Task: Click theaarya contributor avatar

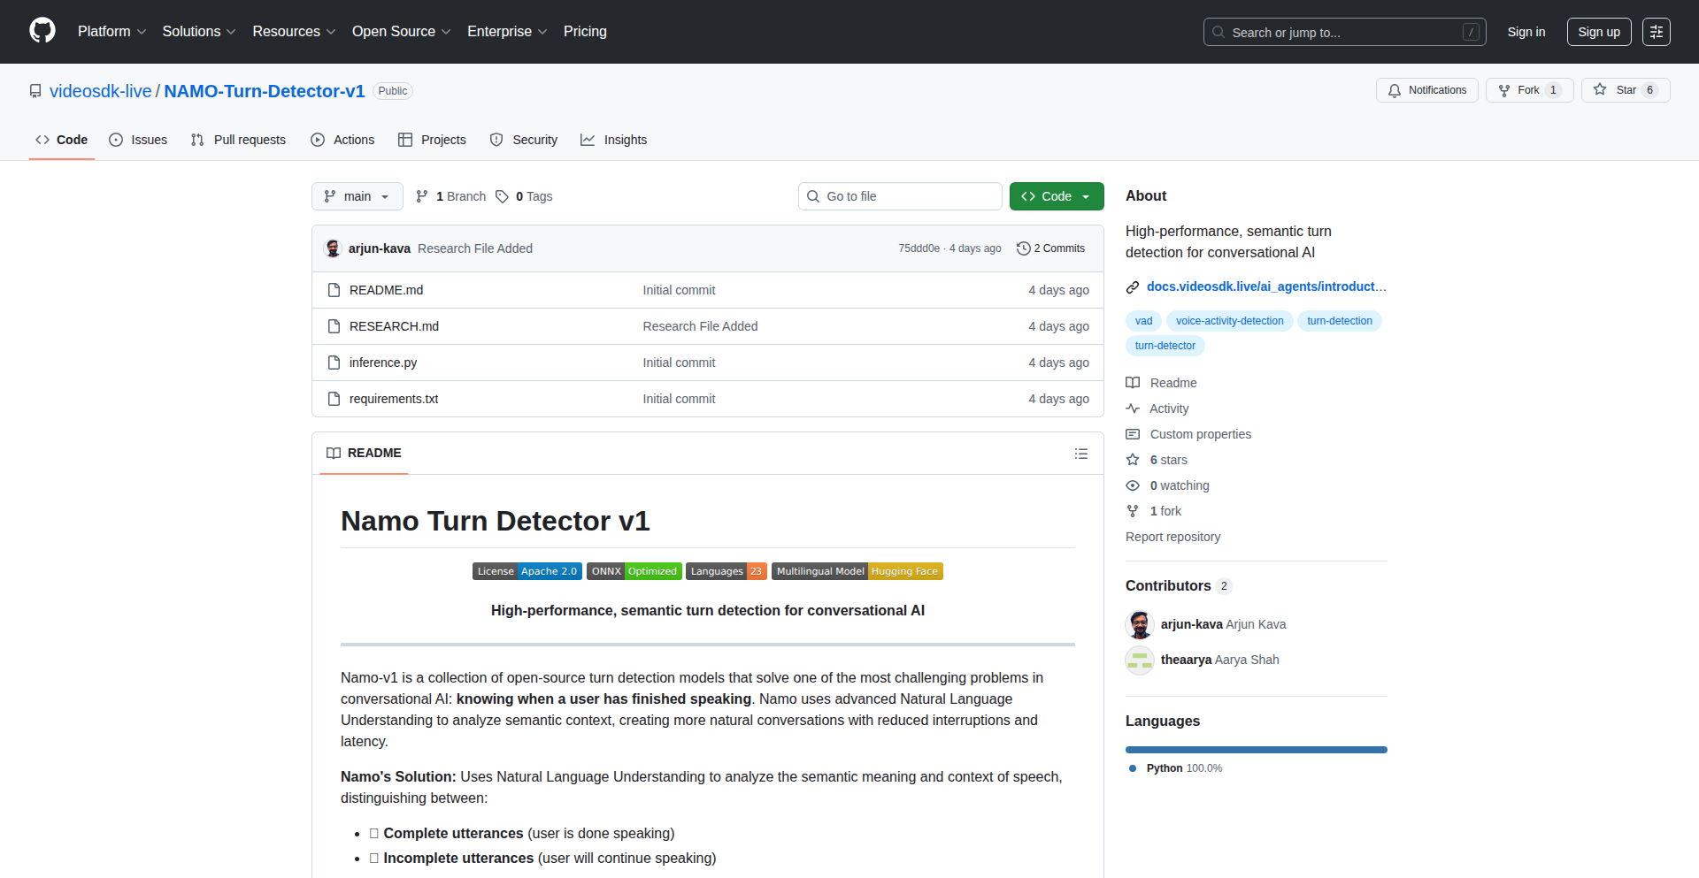Action: click(1140, 660)
